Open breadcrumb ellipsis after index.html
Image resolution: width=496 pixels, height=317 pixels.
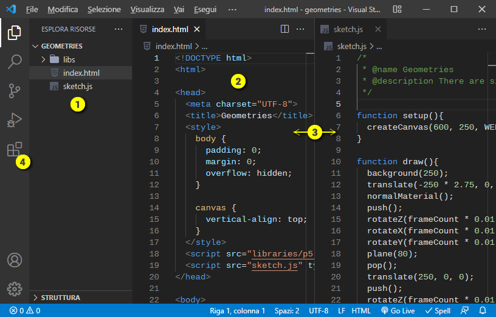click(205, 47)
